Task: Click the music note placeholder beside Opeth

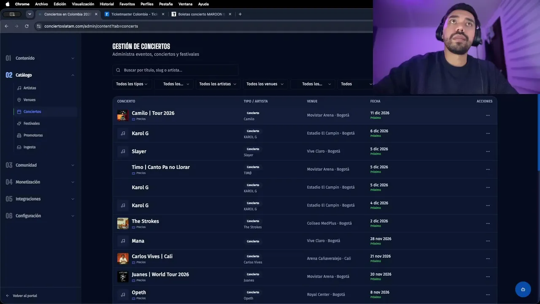Action: coord(123,295)
